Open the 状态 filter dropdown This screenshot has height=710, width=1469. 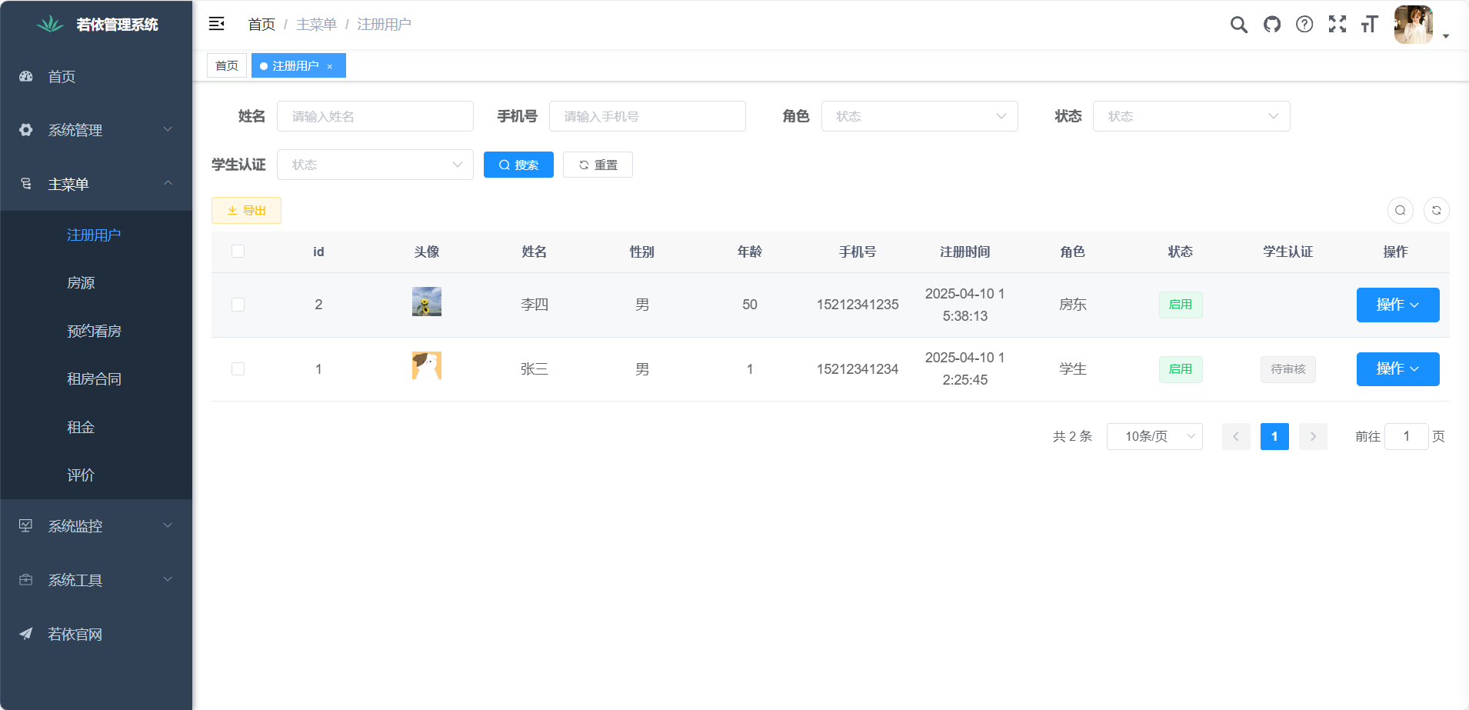click(x=1191, y=116)
